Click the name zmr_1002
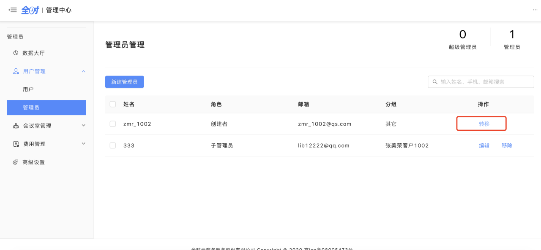 (x=137, y=124)
